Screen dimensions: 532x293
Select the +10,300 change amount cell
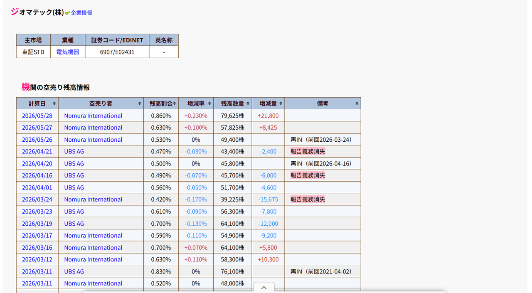coord(268,259)
